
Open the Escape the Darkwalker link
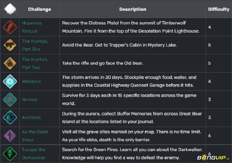(34, 154)
